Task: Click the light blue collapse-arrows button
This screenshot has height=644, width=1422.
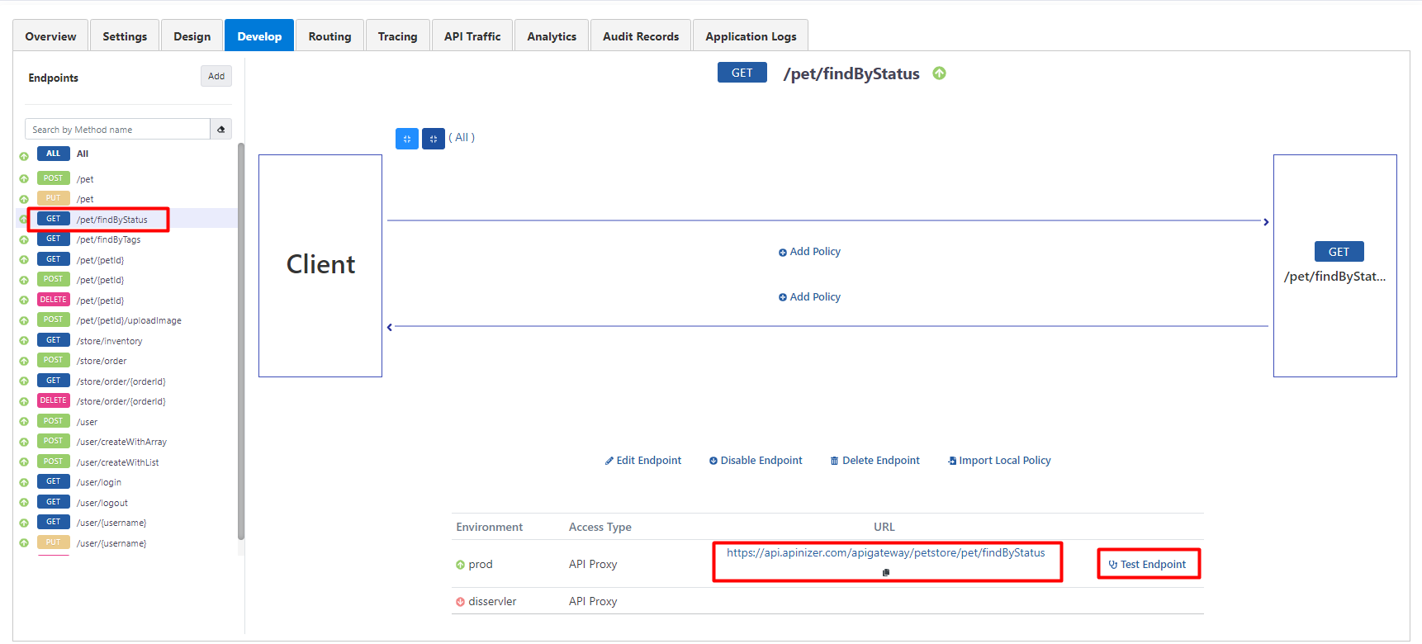Action: (x=406, y=139)
